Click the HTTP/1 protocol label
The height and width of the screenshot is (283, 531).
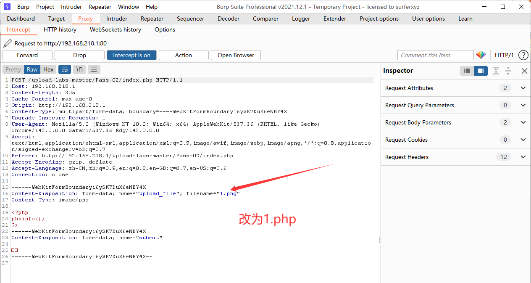tap(504, 55)
